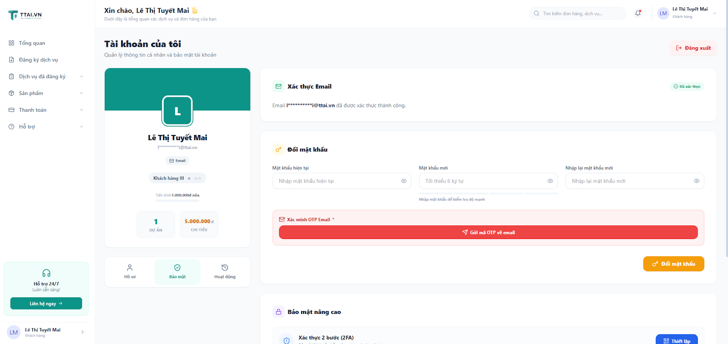Toggle visibility of new password field
The width and height of the screenshot is (728, 344).
tap(550, 181)
